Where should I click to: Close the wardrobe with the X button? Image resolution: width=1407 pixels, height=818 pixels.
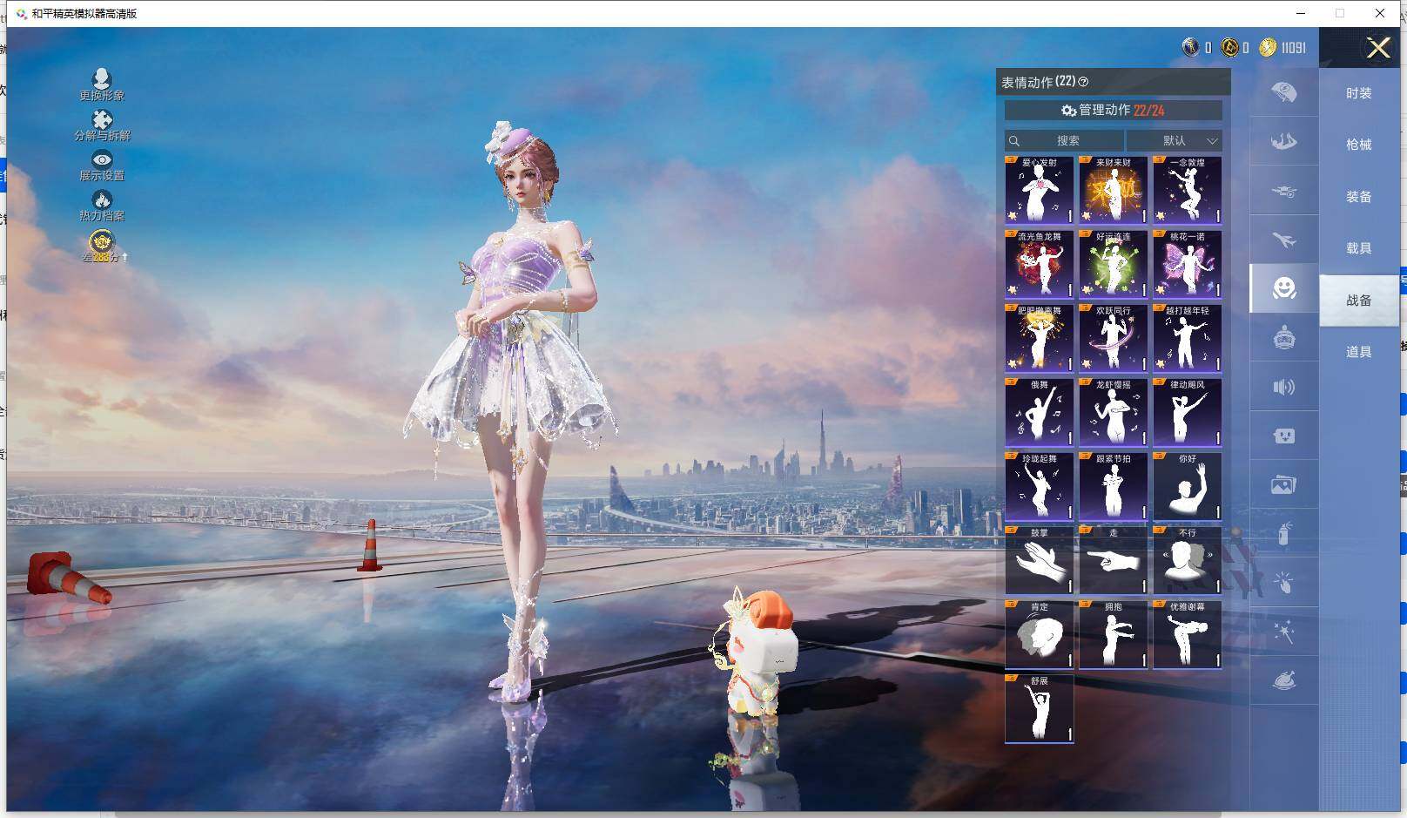coord(1378,47)
